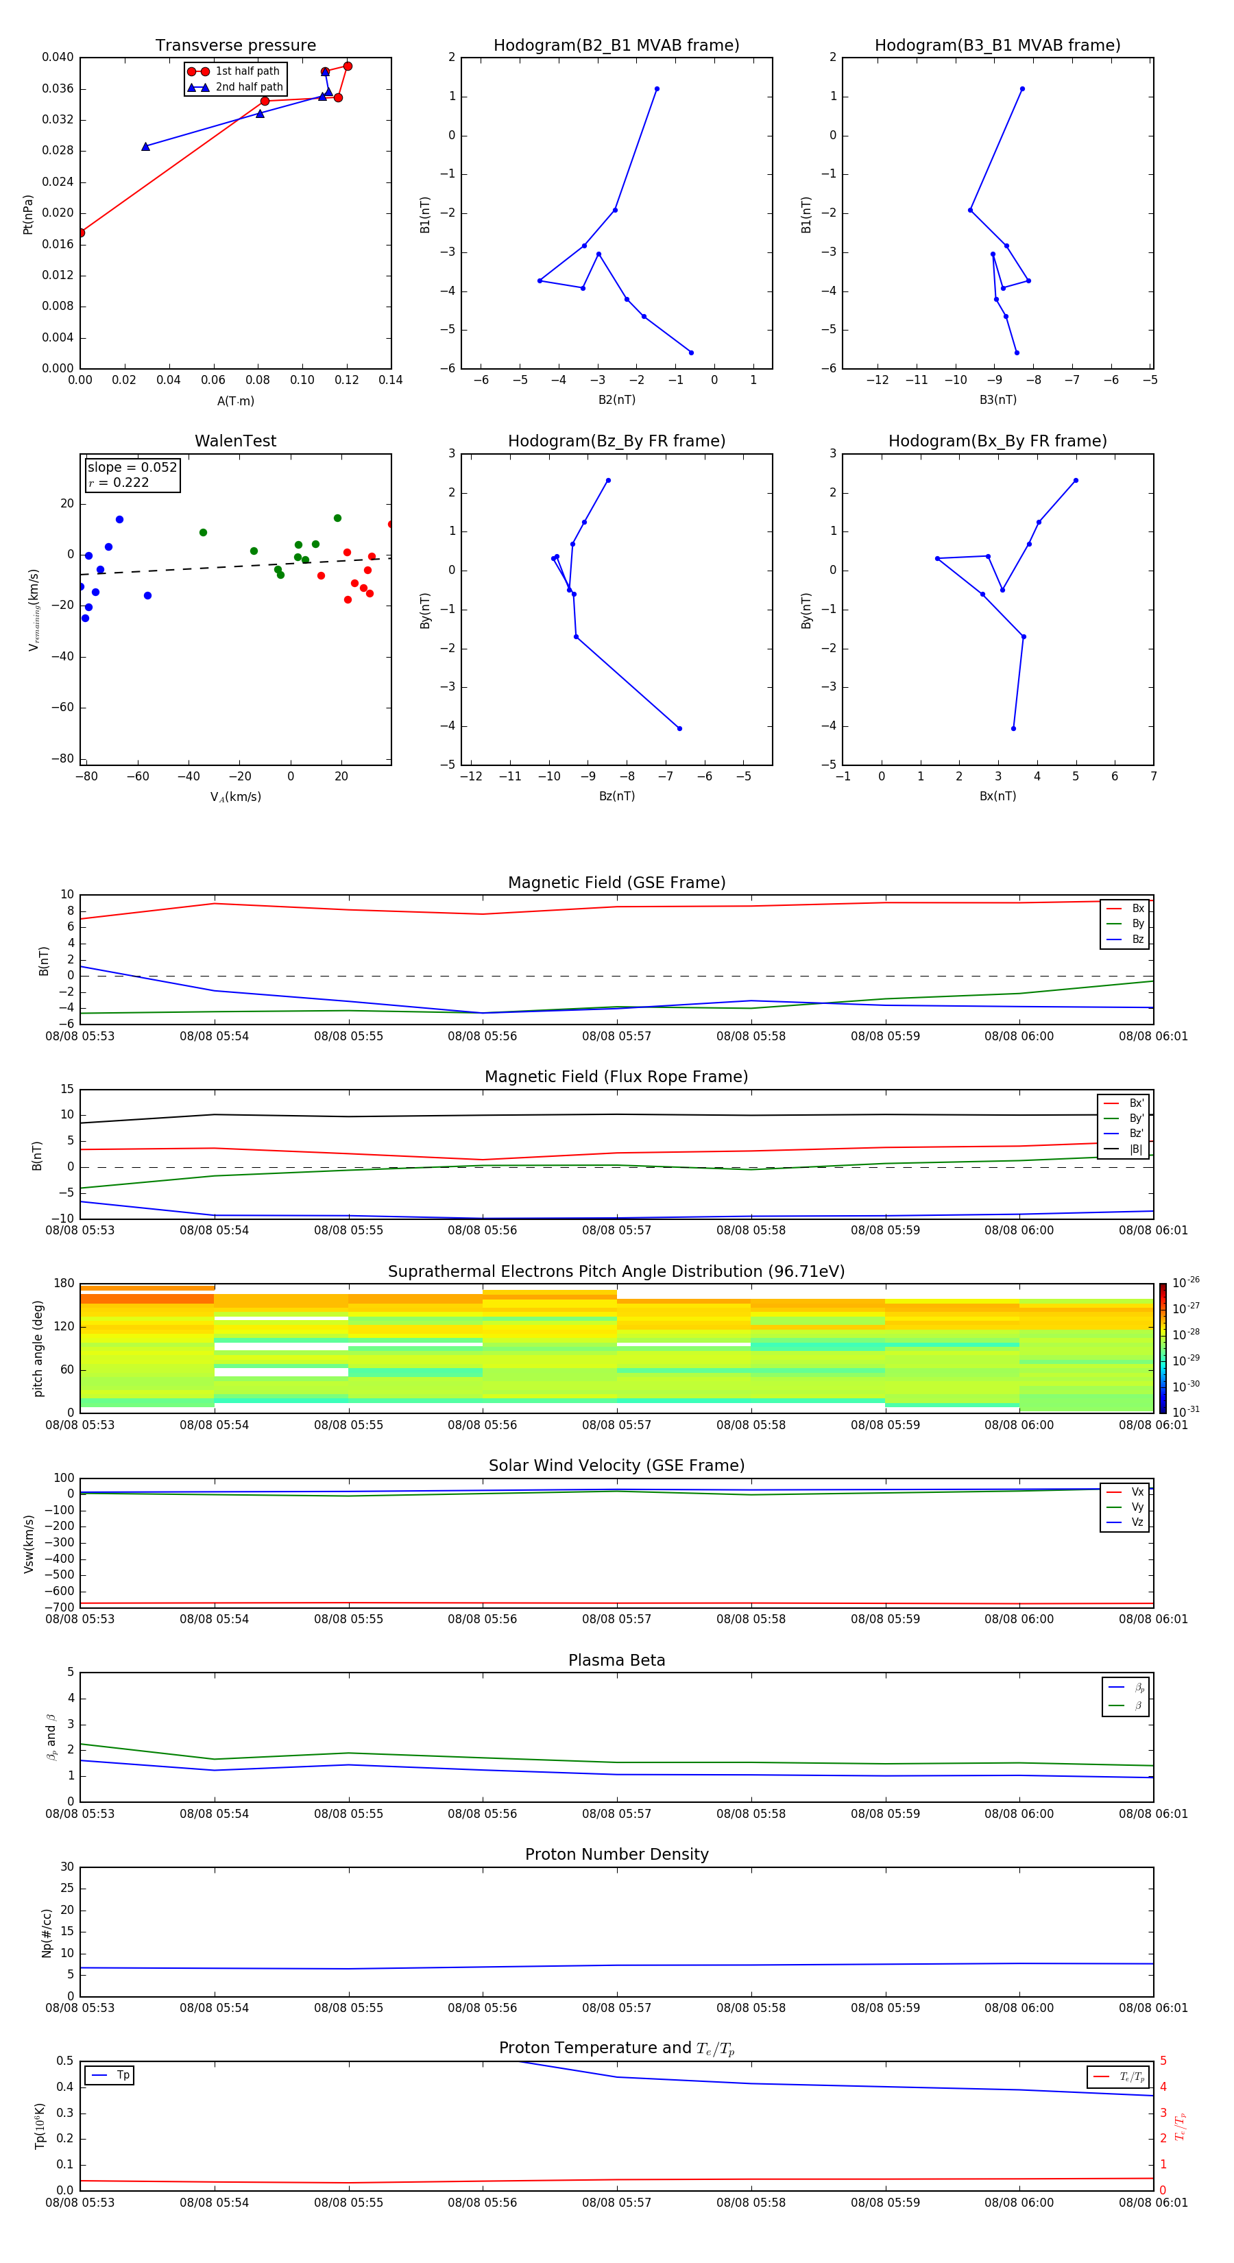
Task: Select the Te/Tp legend entry
Action: pyautogui.click(x=1119, y=2078)
